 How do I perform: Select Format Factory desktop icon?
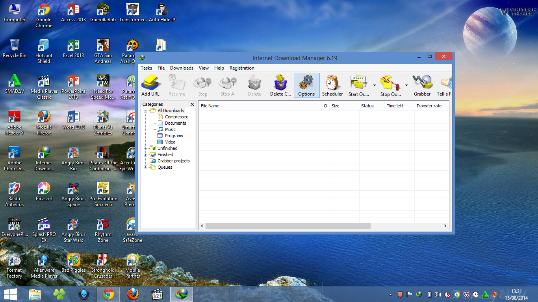point(15,265)
